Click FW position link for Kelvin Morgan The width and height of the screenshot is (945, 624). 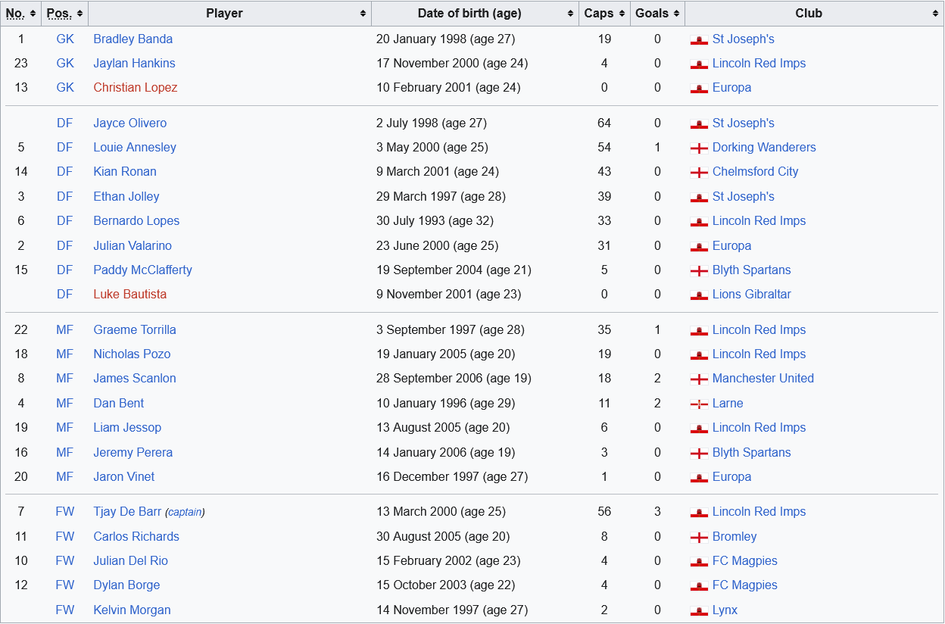[x=65, y=610]
